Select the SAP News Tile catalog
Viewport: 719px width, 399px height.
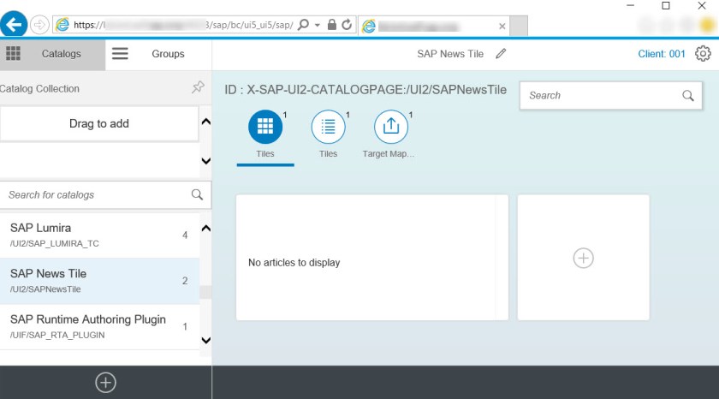point(99,281)
